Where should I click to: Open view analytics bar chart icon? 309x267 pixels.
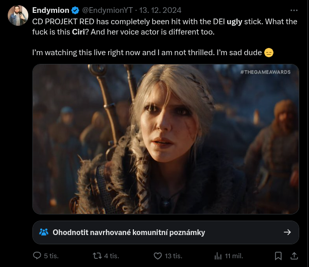[218, 256]
